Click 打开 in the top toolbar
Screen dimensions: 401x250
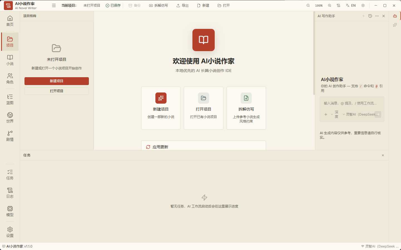[224, 6]
